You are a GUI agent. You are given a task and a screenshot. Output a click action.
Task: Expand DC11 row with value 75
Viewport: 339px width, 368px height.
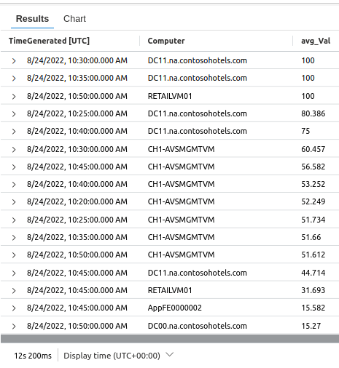[14, 131]
